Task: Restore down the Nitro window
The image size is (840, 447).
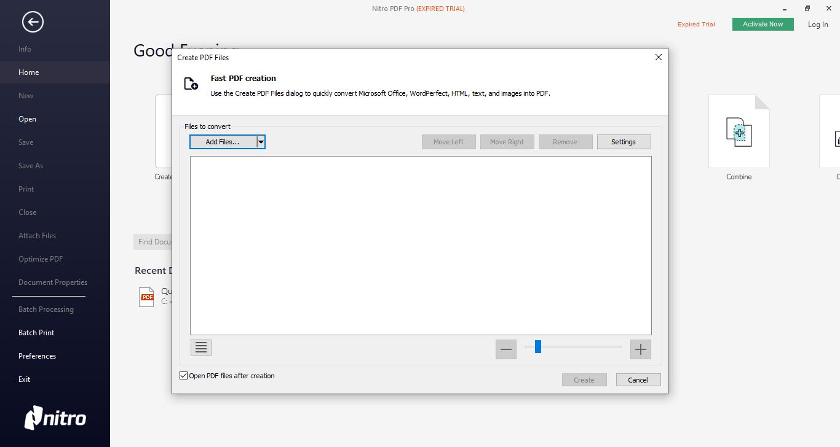Action: click(807, 9)
